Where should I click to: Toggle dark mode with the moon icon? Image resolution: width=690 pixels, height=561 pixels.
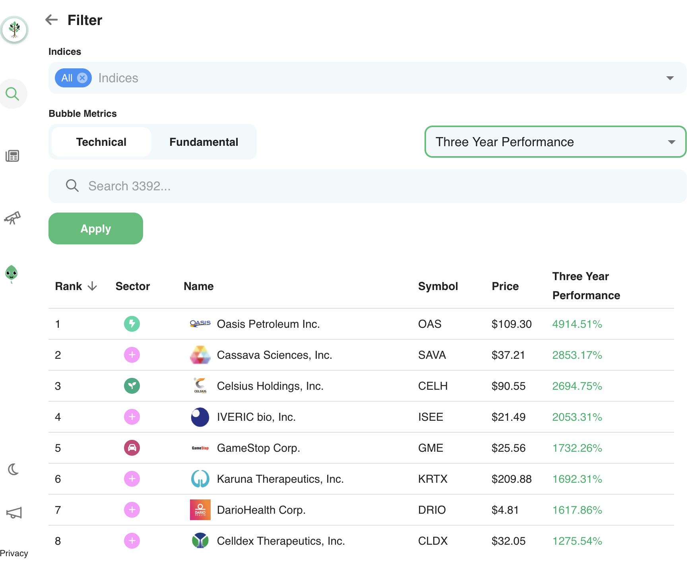13,470
